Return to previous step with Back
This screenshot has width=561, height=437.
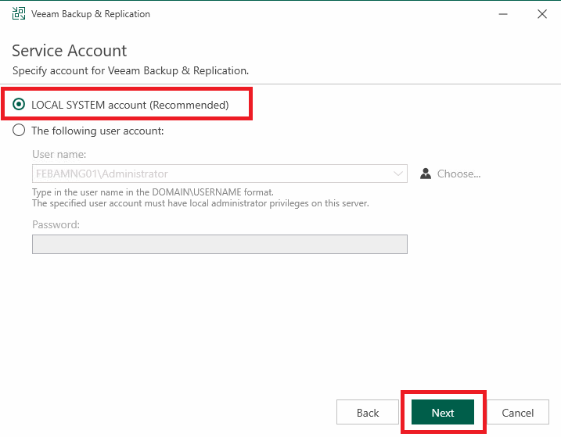click(368, 412)
